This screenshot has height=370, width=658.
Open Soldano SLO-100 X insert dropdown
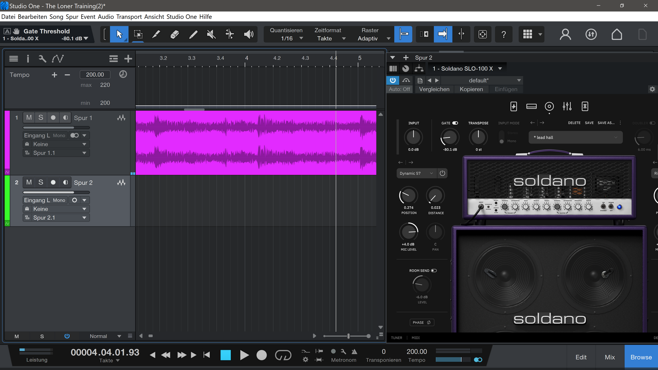pyautogui.click(x=467, y=69)
